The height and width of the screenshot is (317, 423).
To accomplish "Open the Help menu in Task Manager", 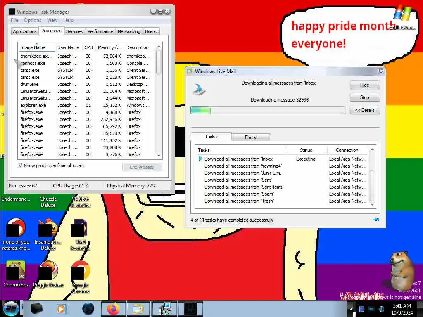I will pos(68,20).
